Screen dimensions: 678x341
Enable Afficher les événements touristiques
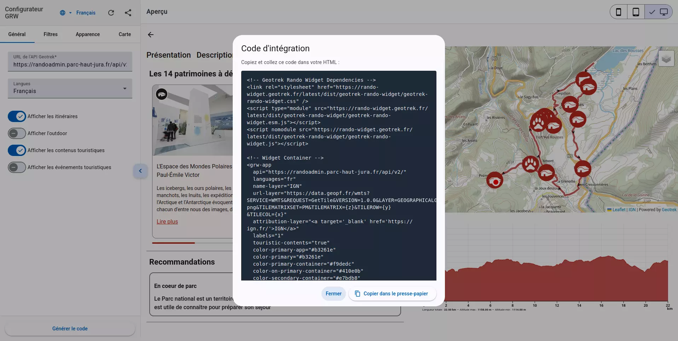[17, 167]
